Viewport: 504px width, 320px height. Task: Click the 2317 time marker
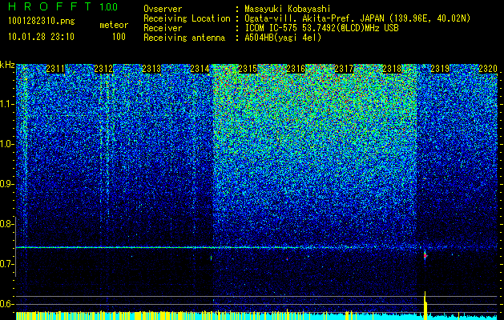[x=344, y=69]
